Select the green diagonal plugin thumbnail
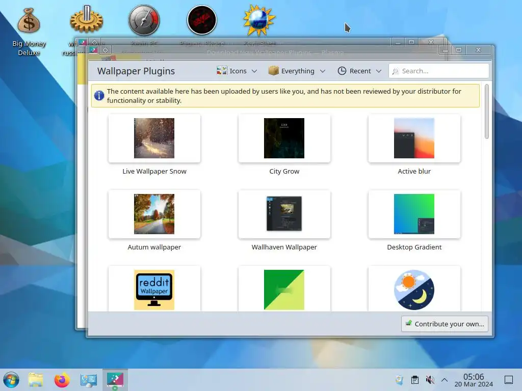The height and width of the screenshot is (391, 522). point(284,290)
